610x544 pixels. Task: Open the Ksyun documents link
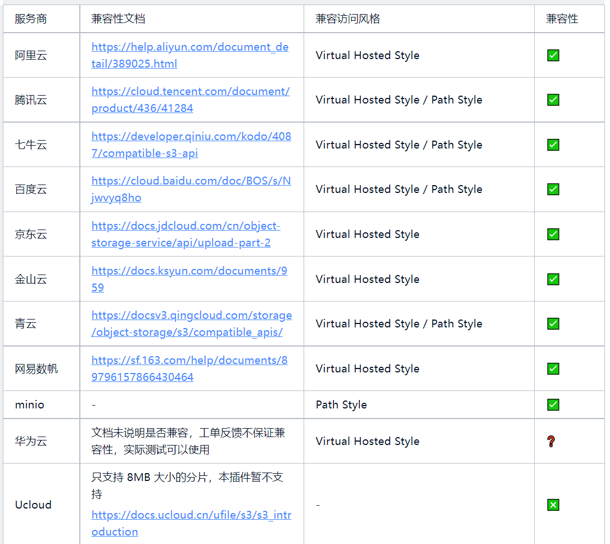click(x=189, y=279)
